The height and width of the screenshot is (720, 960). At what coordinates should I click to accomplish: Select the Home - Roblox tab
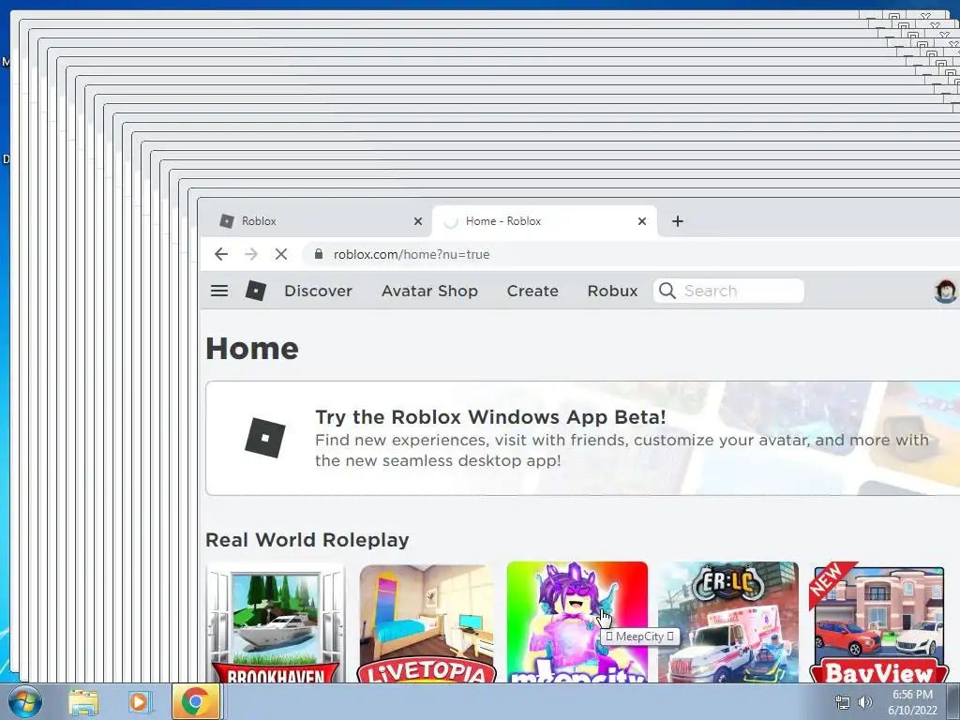coord(544,221)
